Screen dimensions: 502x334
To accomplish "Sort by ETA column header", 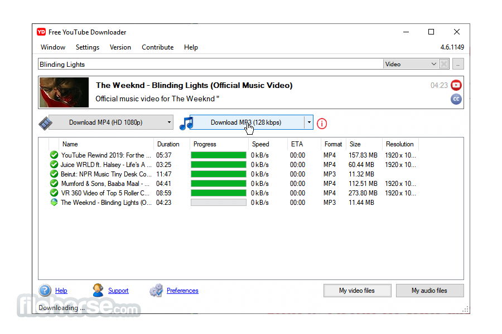I will pos(297,144).
